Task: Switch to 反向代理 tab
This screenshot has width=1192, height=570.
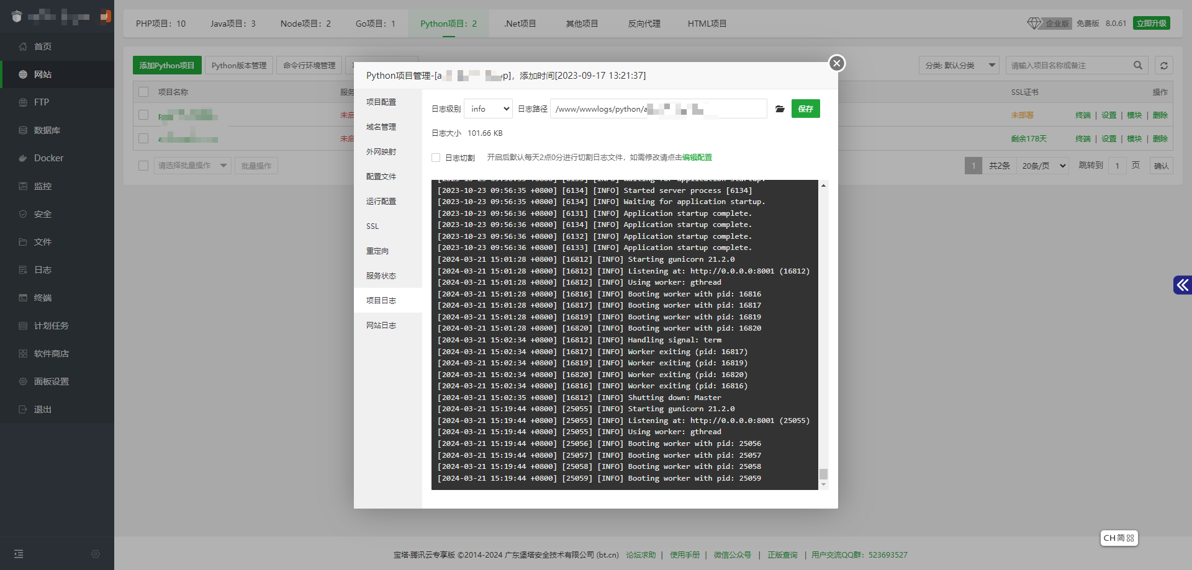Action: (x=644, y=24)
